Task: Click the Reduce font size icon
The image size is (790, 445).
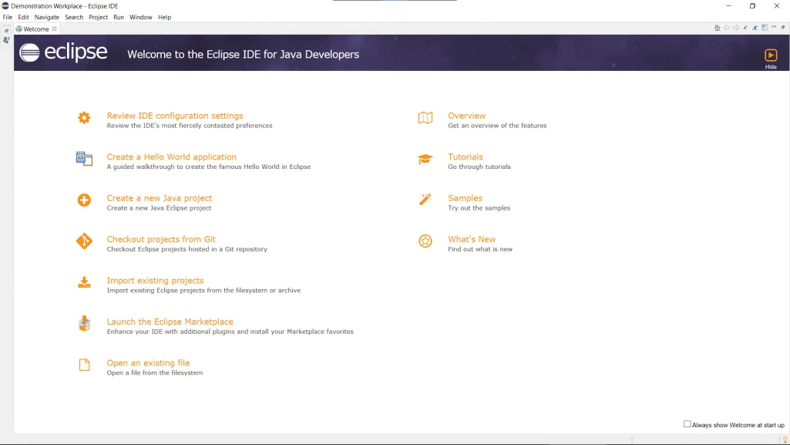Action: (745, 29)
